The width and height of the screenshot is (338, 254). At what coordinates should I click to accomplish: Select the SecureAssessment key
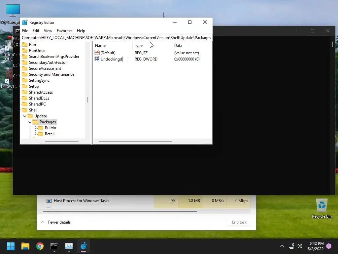pyautogui.click(x=45, y=68)
